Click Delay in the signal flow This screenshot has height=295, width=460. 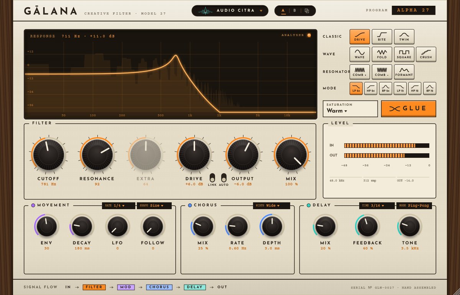tap(195, 287)
